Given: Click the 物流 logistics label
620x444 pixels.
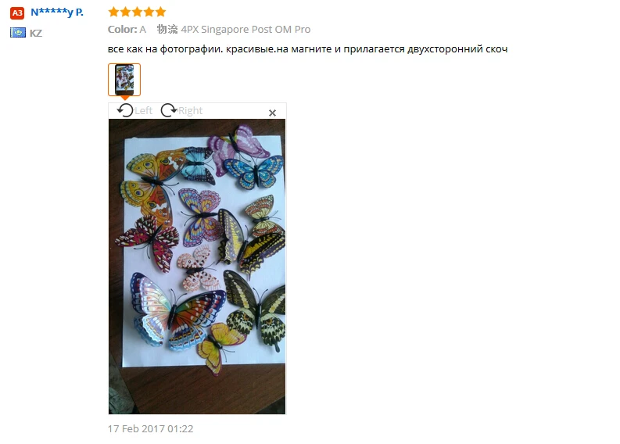Looking at the screenshot, I should (x=167, y=29).
